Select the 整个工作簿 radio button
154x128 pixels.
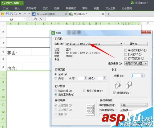coord(84,91)
